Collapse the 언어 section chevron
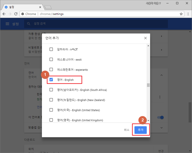 point(162,75)
